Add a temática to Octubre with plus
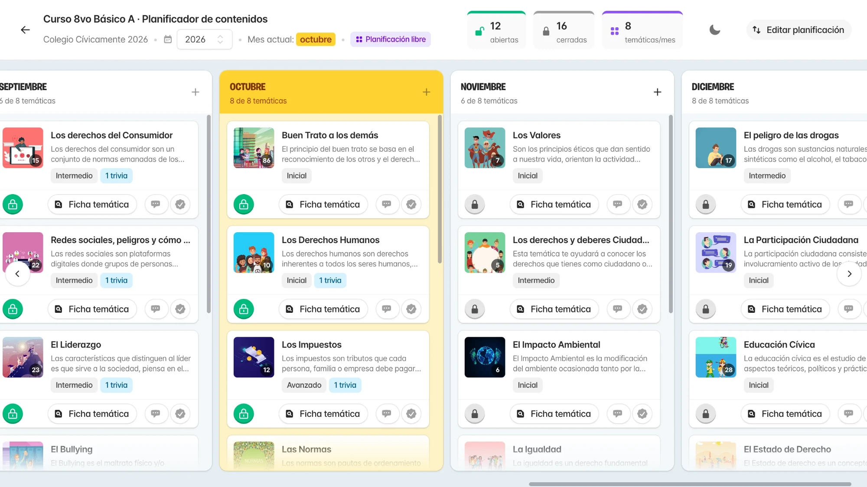The image size is (867, 487). click(x=427, y=92)
